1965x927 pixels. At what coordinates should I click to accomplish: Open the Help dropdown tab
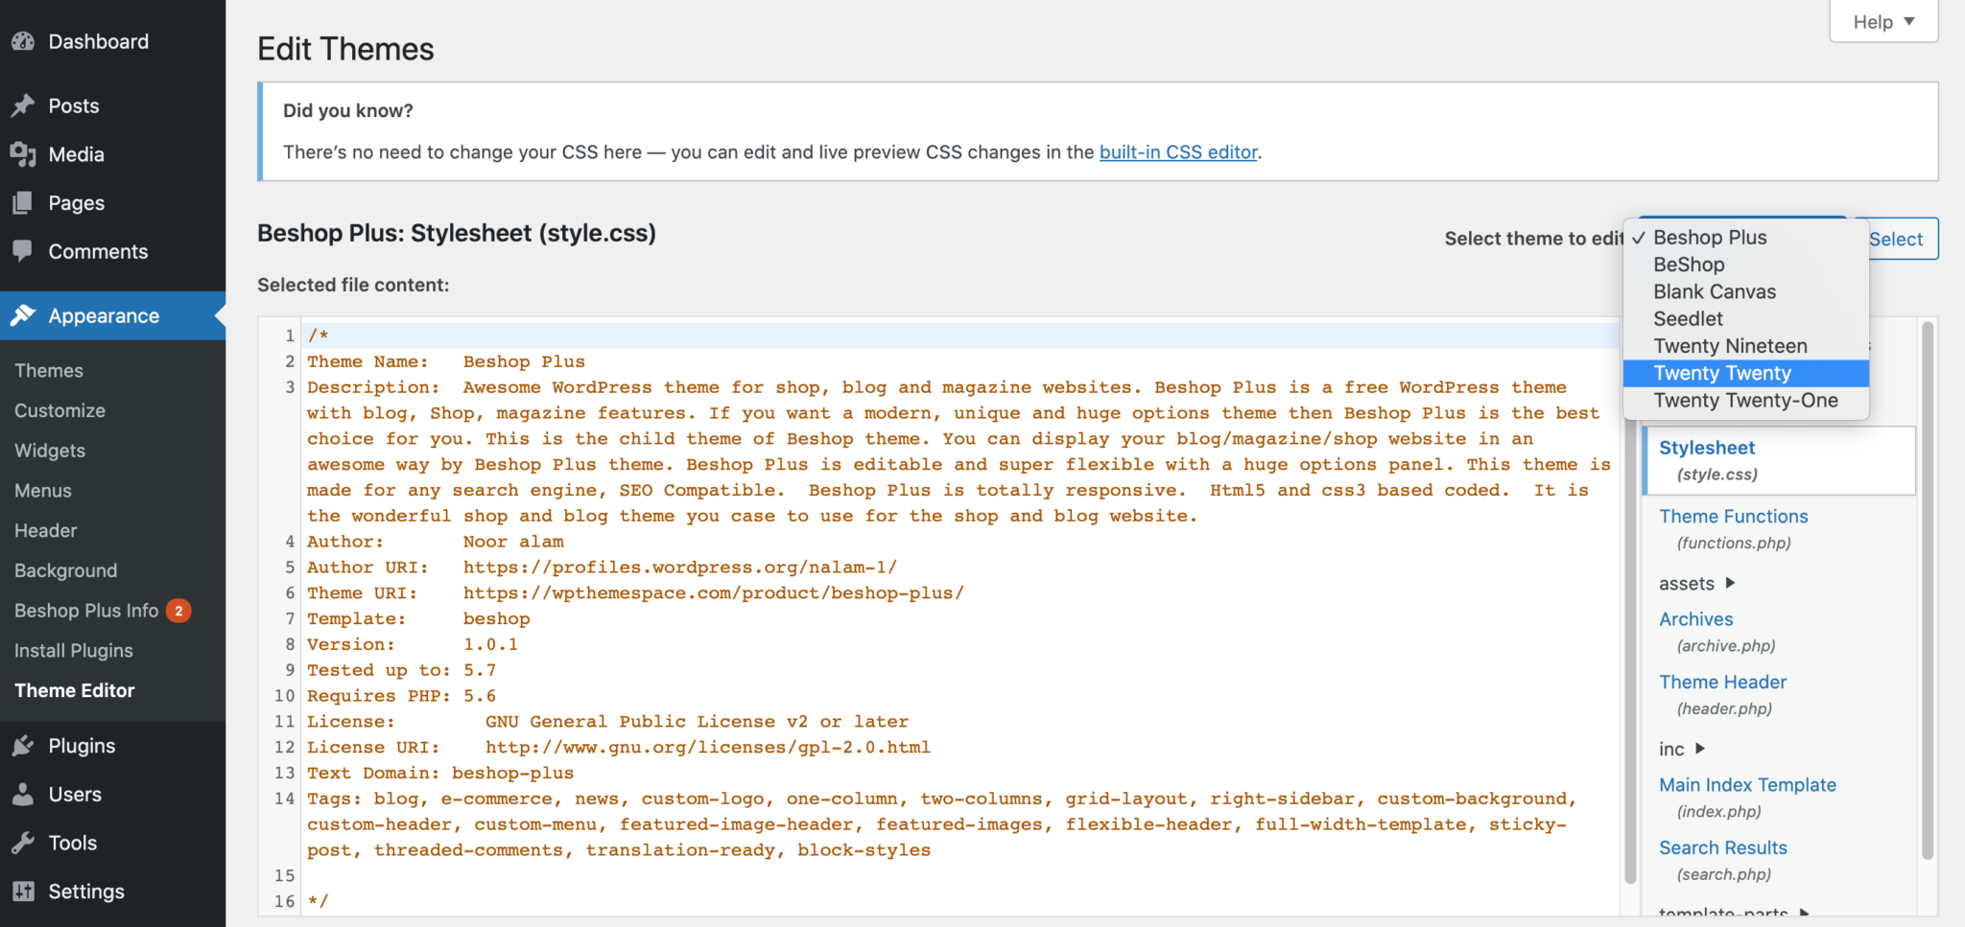click(1883, 21)
